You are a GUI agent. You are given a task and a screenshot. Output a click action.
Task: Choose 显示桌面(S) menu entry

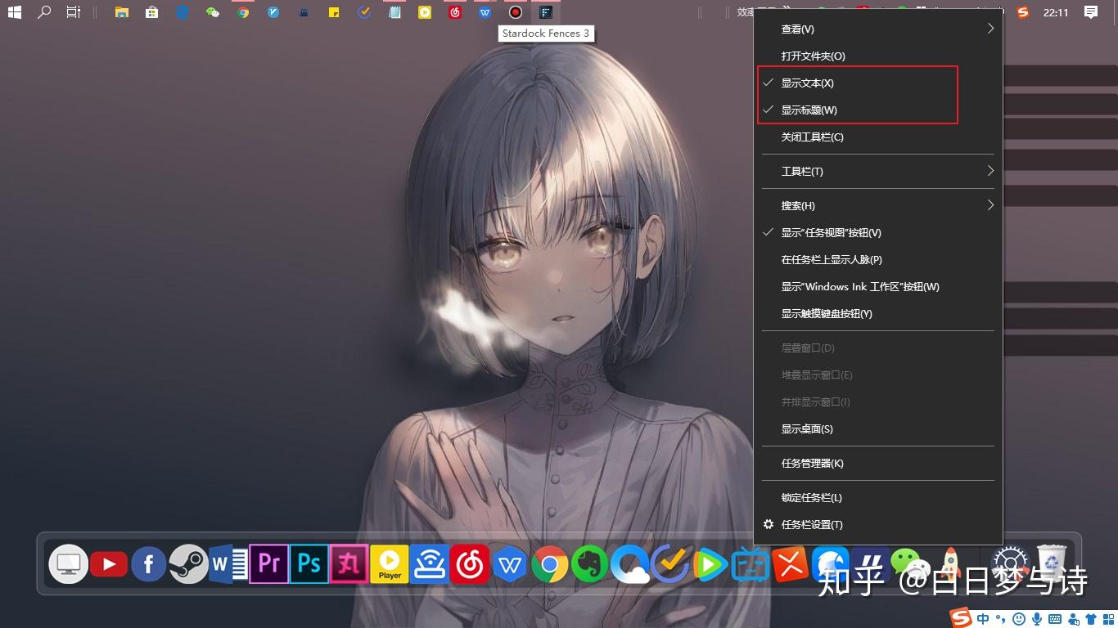pyautogui.click(x=877, y=428)
